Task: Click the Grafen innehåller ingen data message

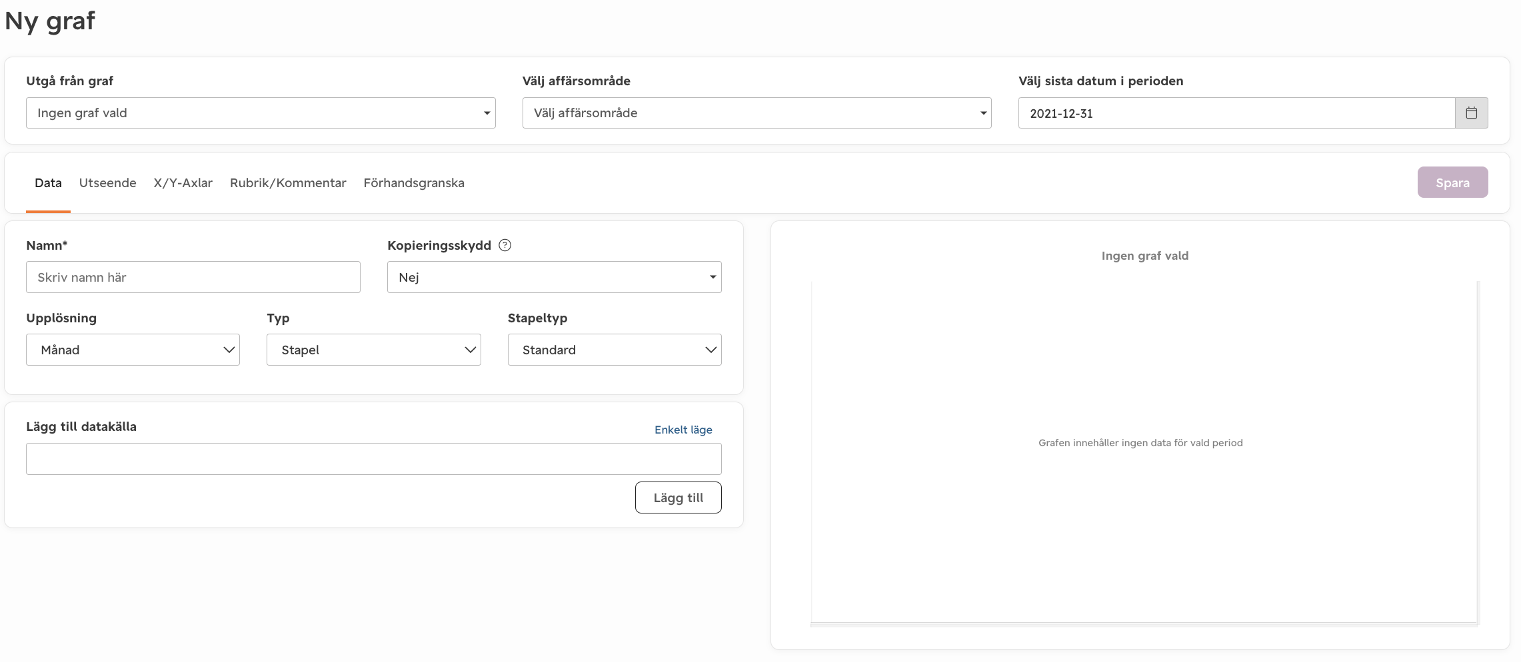Action: point(1140,443)
